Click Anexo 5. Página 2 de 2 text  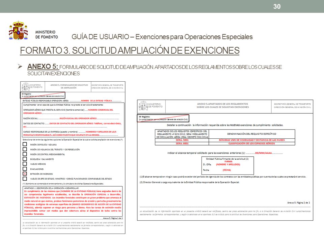(299, 203)
